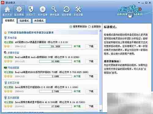
Task: Click the 17.50MB progress bar
Action: (55, 106)
